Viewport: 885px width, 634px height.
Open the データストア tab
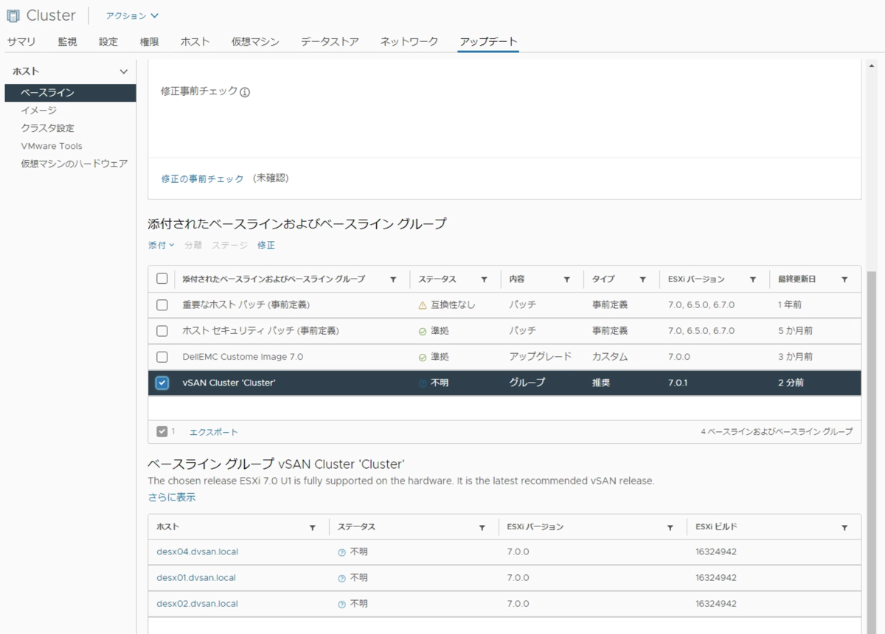coord(330,41)
